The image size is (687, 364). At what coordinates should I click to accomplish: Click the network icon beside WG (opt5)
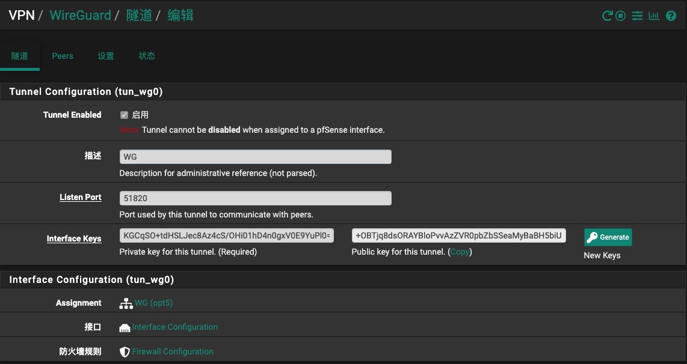click(x=126, y=303)
